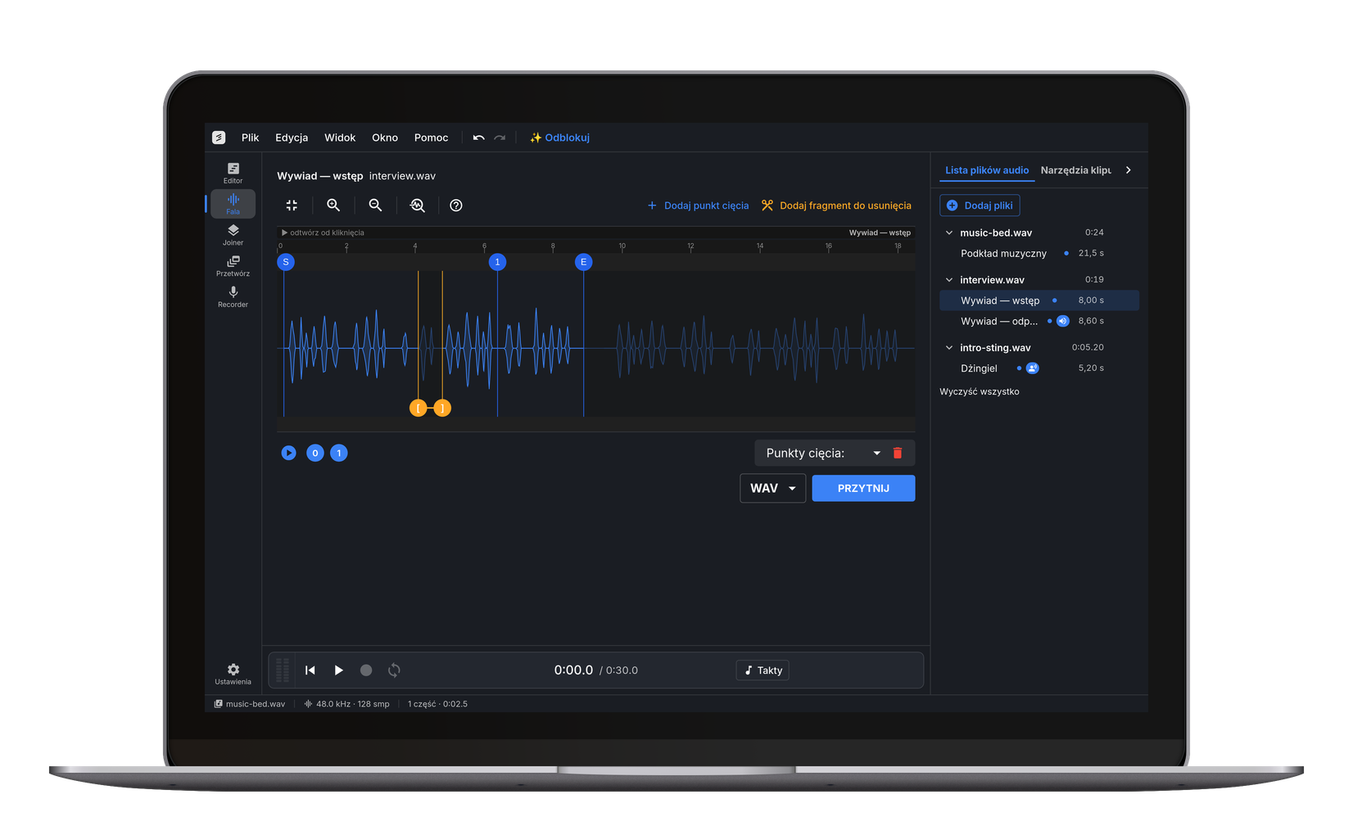
Task: Open the WAV format dropdown
Action: (772, 489)
